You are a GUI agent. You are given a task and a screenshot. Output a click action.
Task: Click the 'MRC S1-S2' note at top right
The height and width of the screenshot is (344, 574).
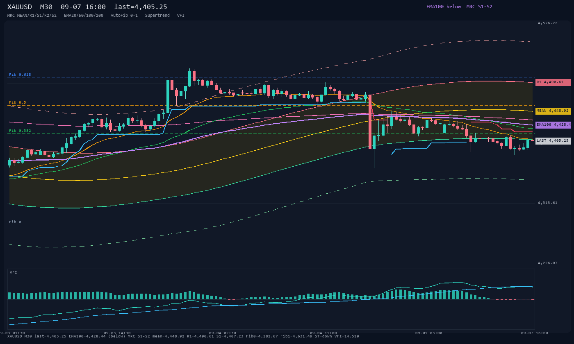(x=479, y=7)
